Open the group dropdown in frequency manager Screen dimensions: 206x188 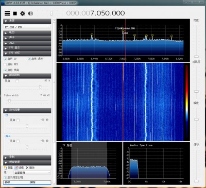coord(32,173)
